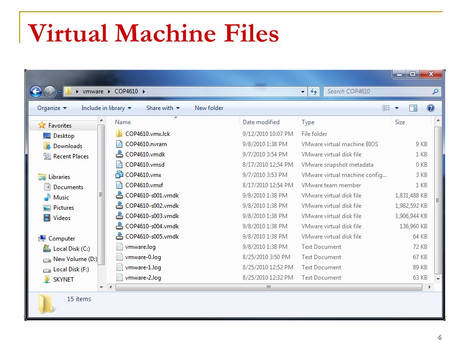Click file list vertical scroll up arrow
The height and width of the screenshot is (352, 470).
(x=438, y=120)
